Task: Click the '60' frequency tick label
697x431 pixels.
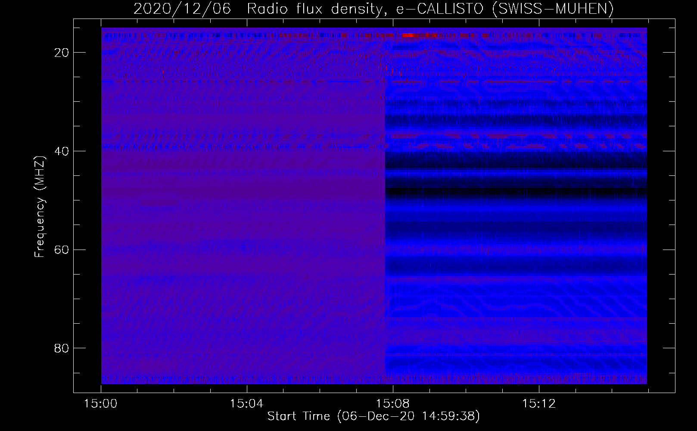Action: click(x=62, y=250)
